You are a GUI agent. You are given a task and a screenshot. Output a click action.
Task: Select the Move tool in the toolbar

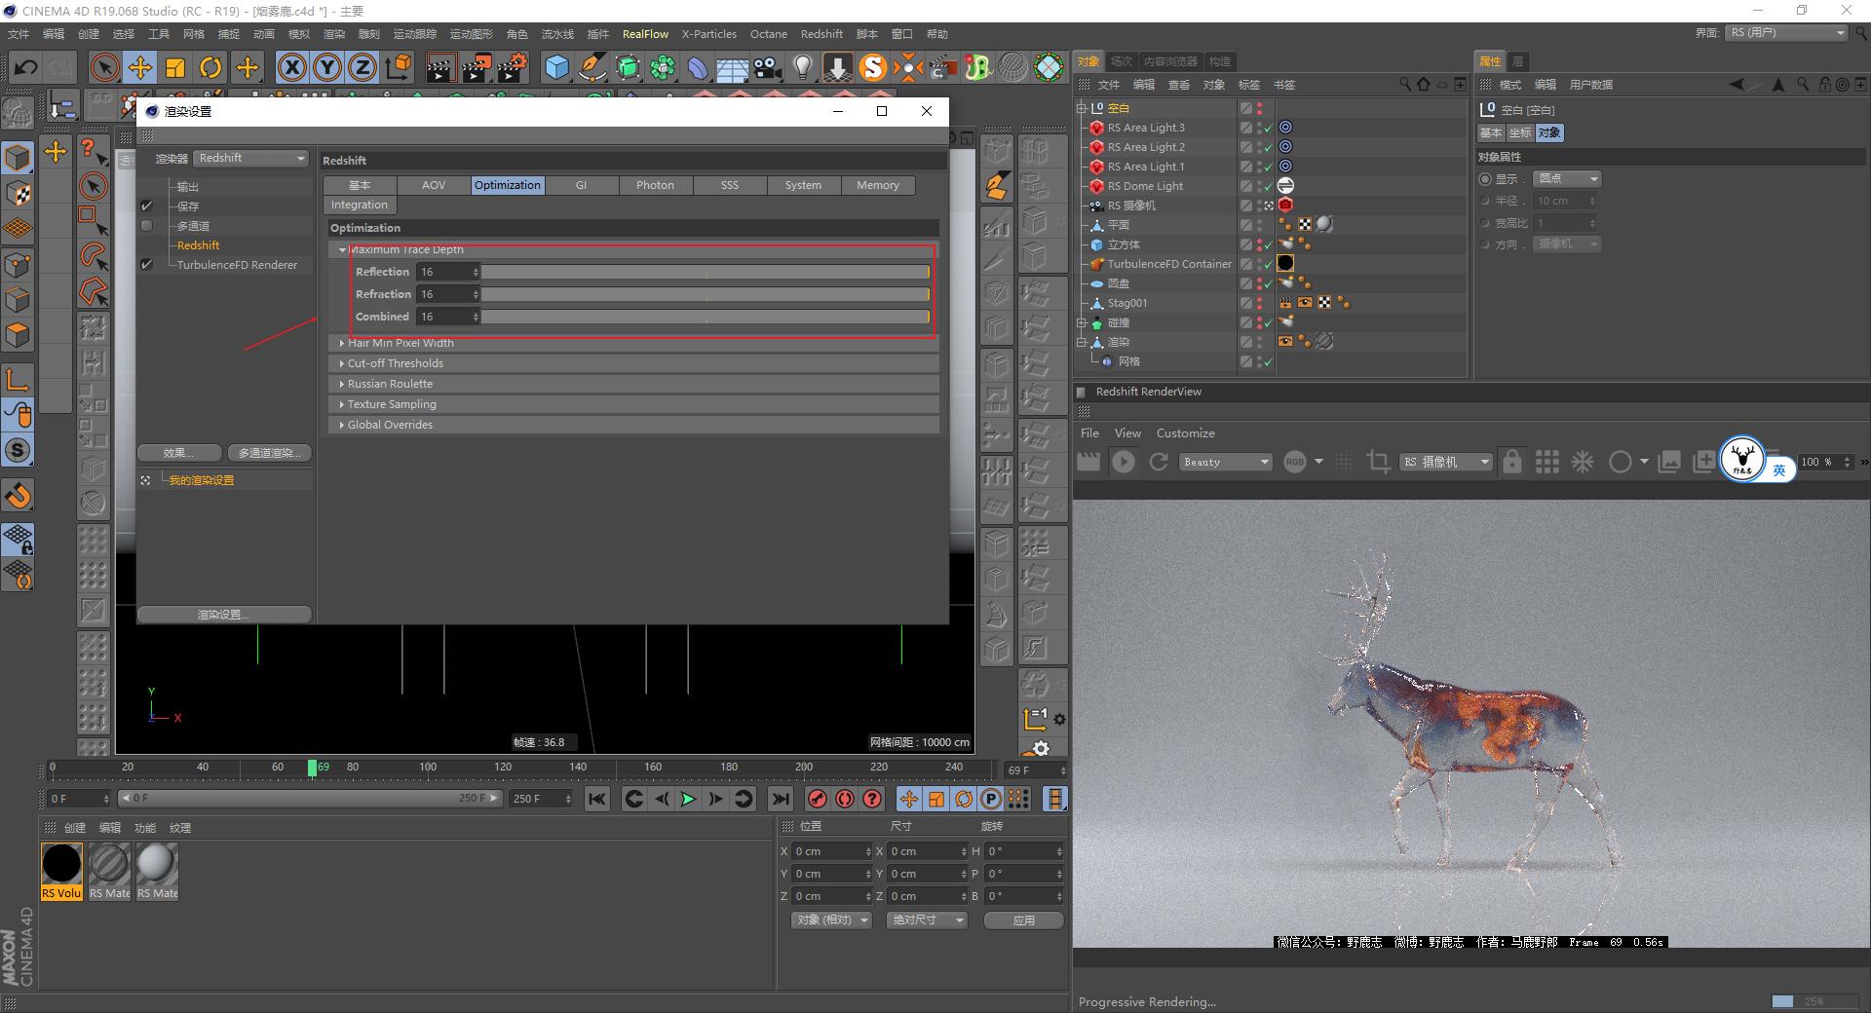[x=140, y=67]
